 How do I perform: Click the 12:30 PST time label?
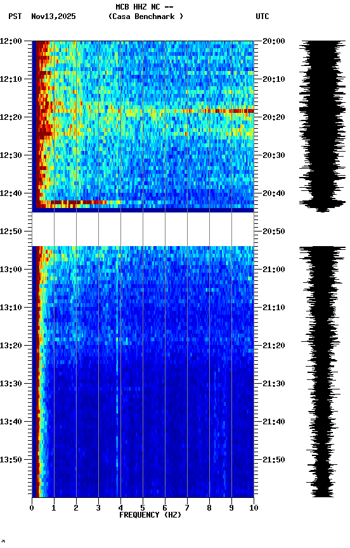point(11,155)
